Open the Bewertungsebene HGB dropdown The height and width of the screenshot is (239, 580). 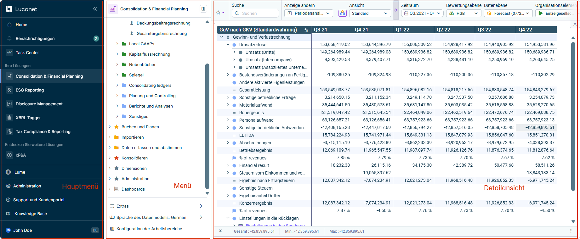[464, 13]
